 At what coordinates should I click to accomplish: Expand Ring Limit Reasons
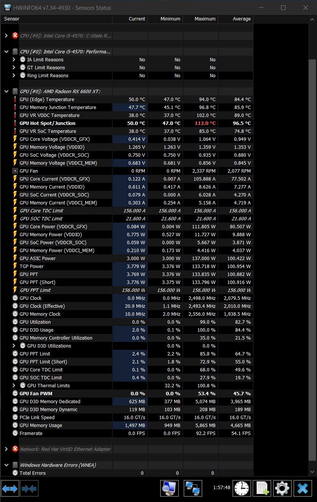click(14, 75)
